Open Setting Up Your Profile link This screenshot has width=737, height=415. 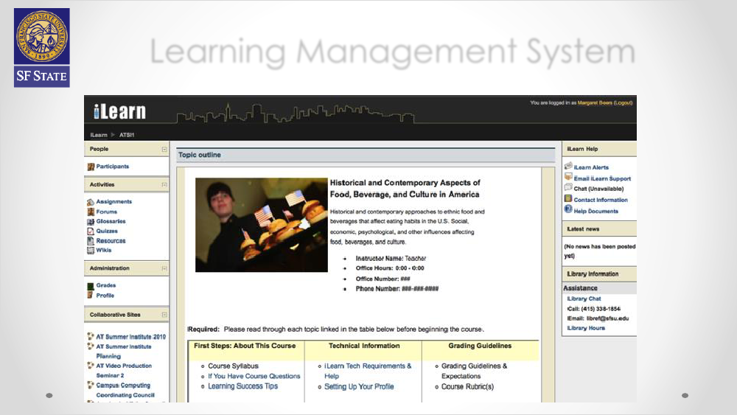tap(359, 387)
